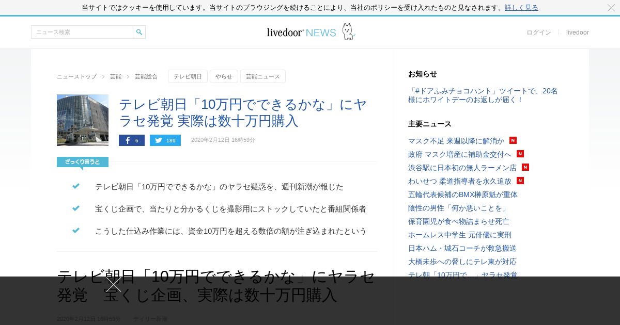Open the livedoor NEWS logo homepage

[x=311, y=32]
